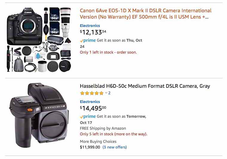227x159 pixels.
Task: Click the Canon camera bundle product image
Action: tap(39, 40)
